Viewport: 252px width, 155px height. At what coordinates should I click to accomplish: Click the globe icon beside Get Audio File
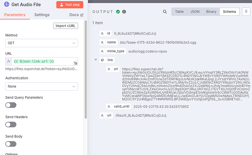click(x=7, y=4)
